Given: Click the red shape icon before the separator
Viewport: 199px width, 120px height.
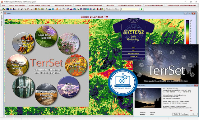Looking at the screenshot, I should tap(94, 9).
